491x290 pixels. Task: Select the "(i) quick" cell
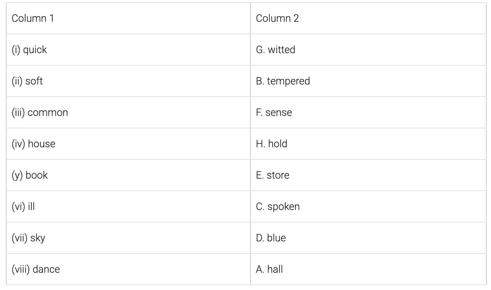(29, 50)
